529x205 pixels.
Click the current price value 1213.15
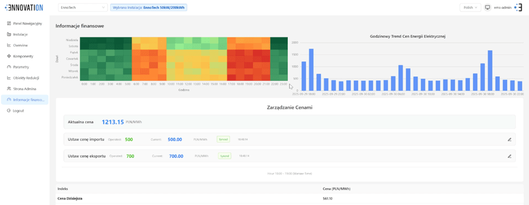point(113,122)
